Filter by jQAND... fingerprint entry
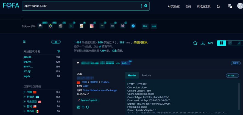The width and height of the screenshot is (243, 115). click(x=29, y=57)
